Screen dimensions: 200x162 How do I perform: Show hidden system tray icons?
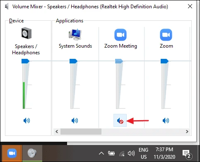tap(101, 153)
